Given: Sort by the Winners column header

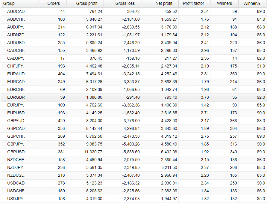Looking at the screenshot, I should coord(224,4).
